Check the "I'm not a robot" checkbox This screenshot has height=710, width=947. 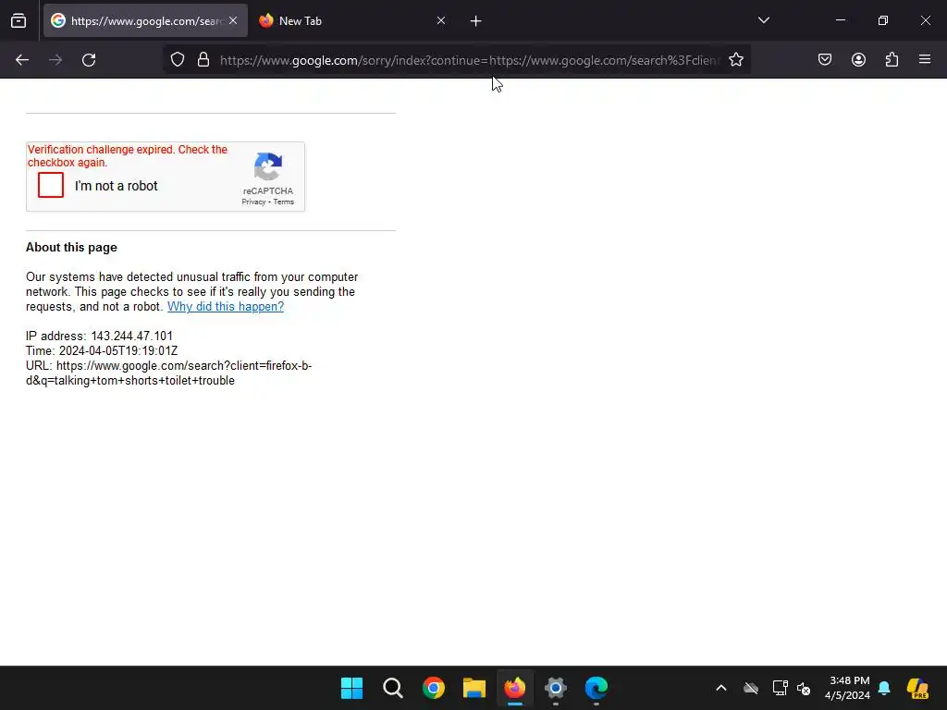(x=51, y=185)
